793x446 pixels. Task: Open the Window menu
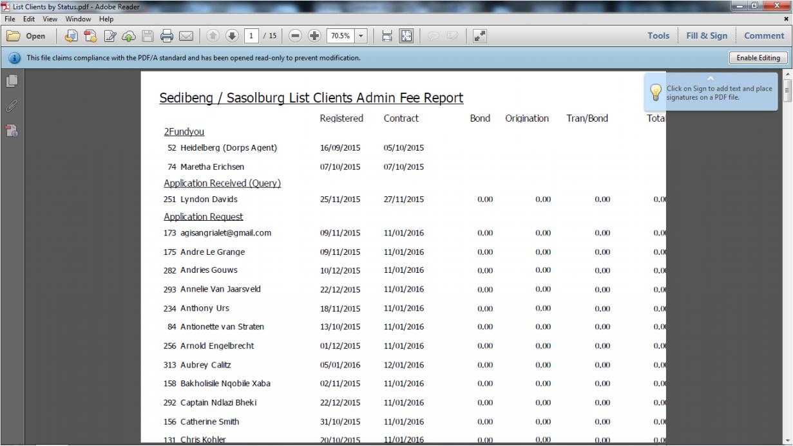point(78,19)
